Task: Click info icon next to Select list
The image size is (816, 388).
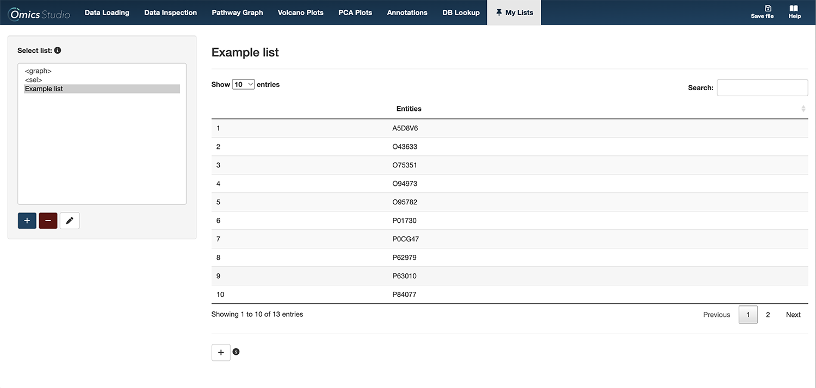Action: 58,51
